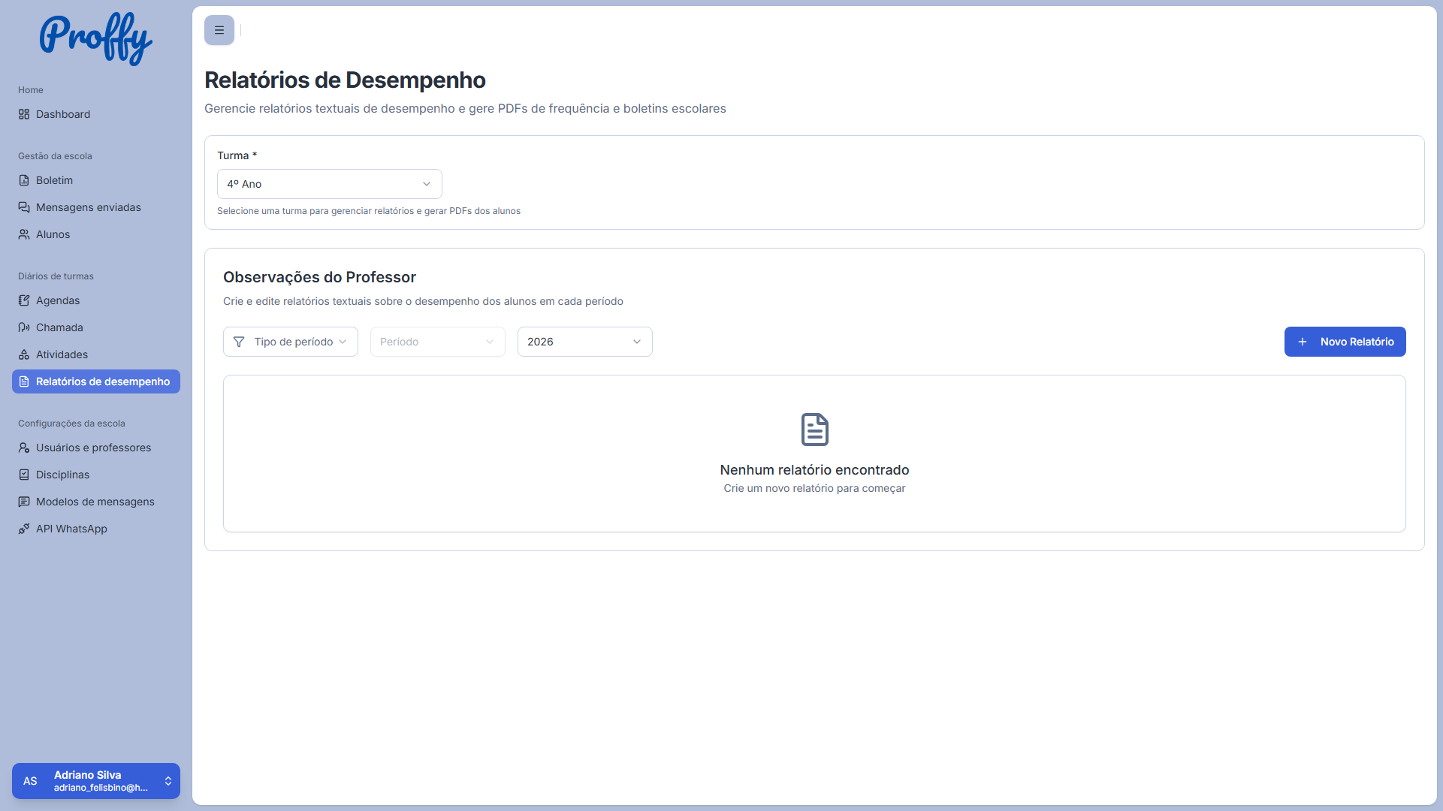Click the Proffy logo
Image resolution: width=1443 pixels, height=811 pixels.
pos(95,38)
